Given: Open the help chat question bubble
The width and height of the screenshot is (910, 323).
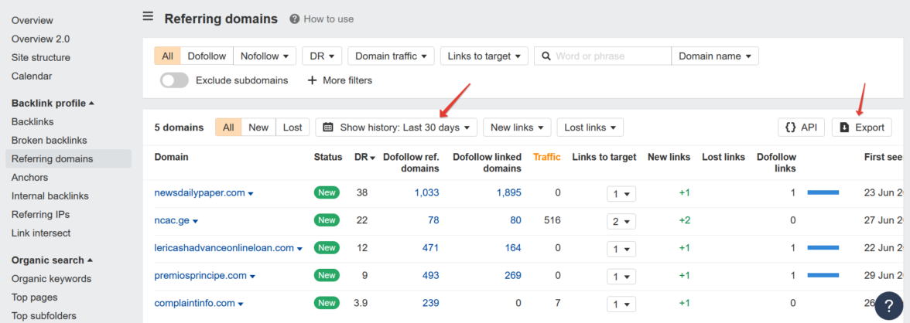Looking at the screenshot, I should 889,304.
